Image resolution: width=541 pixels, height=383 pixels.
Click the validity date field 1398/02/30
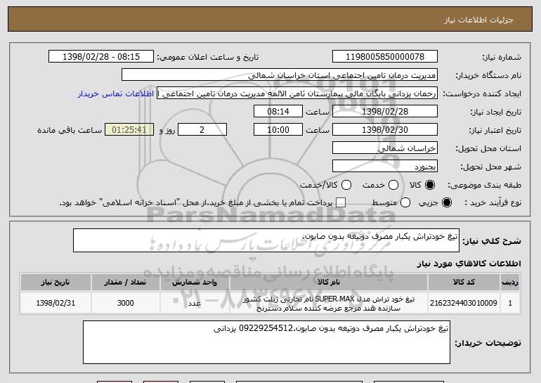click(385, 130)
